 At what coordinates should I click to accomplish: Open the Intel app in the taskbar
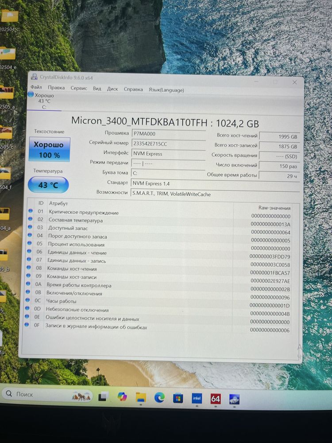(x=197, y=398)
